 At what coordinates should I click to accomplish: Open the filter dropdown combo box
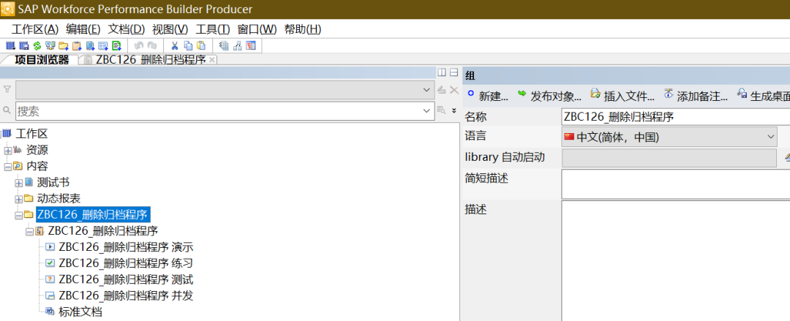coord(225,90)
